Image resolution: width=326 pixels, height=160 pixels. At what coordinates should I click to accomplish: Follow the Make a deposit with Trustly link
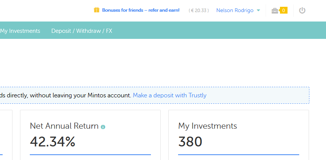(169, 95)
